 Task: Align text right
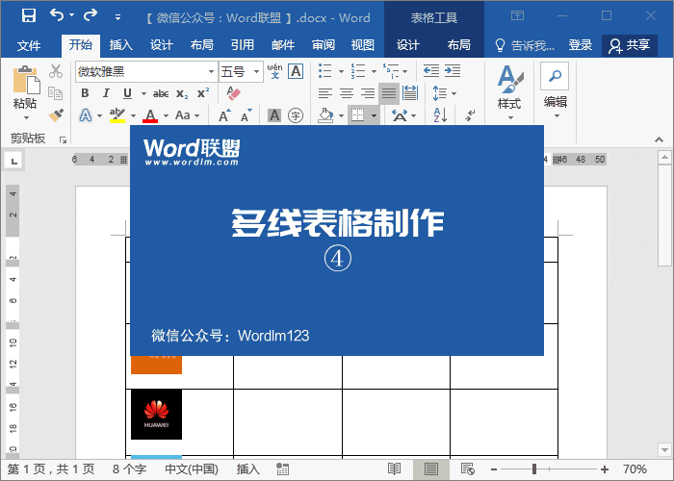pos(368,93)
